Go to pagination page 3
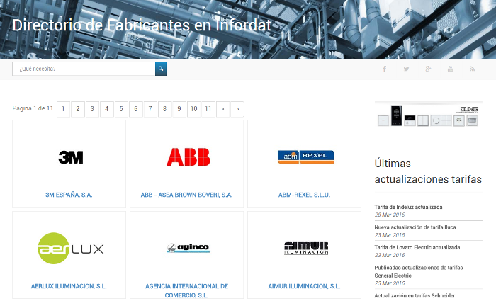 tap(92, 109)
